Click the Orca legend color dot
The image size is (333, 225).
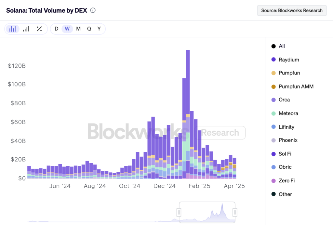[273, 100]
